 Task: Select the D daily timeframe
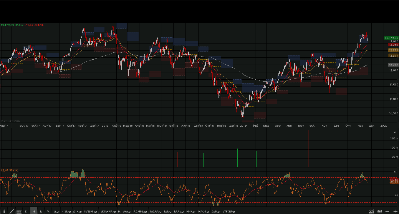tap(26, 211)
